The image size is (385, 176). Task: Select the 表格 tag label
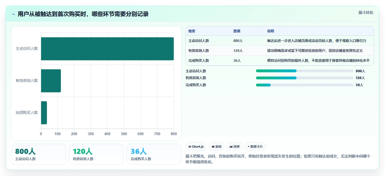tap(216, 147)
